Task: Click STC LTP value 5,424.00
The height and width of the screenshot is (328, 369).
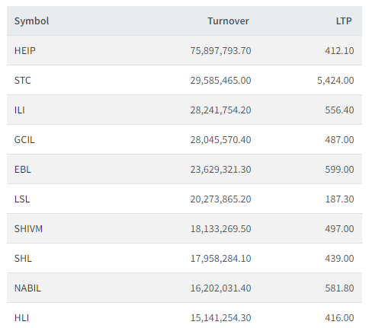Action: click(335, 81)
